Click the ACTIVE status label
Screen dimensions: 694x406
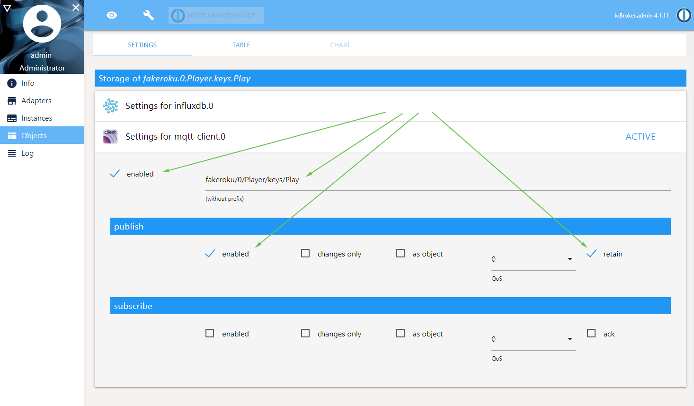click(641, 137)
